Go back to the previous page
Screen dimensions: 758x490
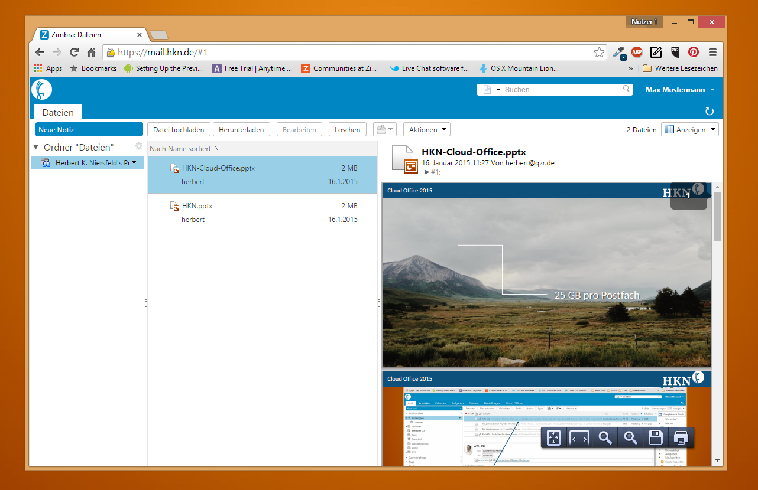[40, 52]
